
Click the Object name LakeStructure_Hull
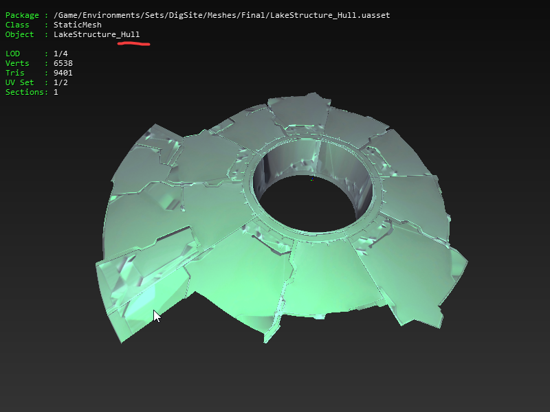(x=97, y=34)
